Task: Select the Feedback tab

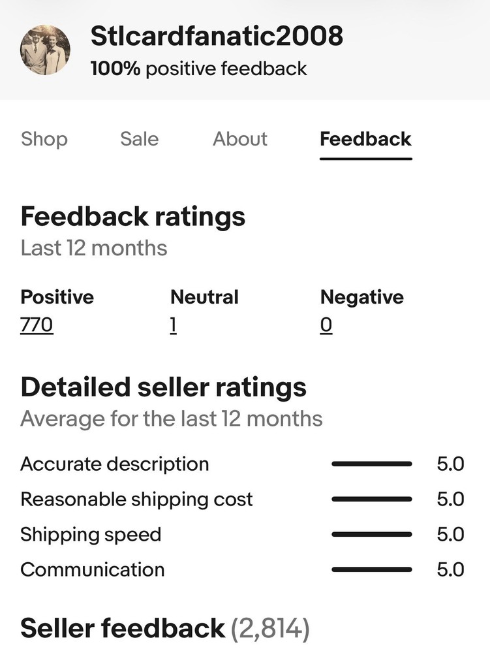Action: pyautogui.click(x=365, y=139)
